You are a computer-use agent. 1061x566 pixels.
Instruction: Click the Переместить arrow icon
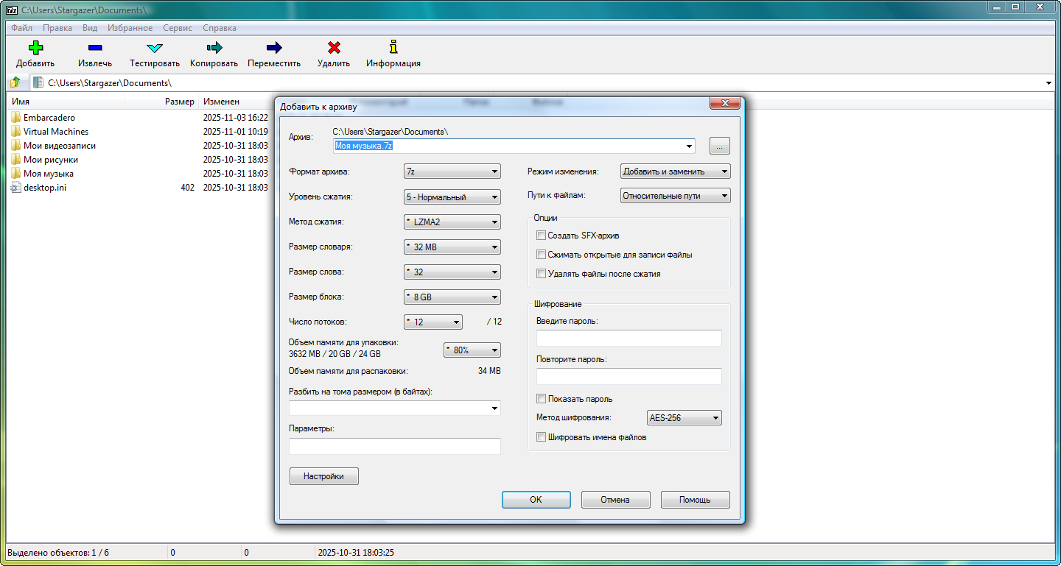pos(274,48)
